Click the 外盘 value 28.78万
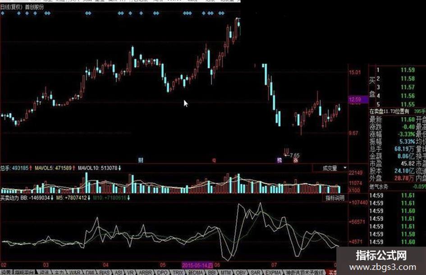Screen dimensions: 426x275 (405, 178)
